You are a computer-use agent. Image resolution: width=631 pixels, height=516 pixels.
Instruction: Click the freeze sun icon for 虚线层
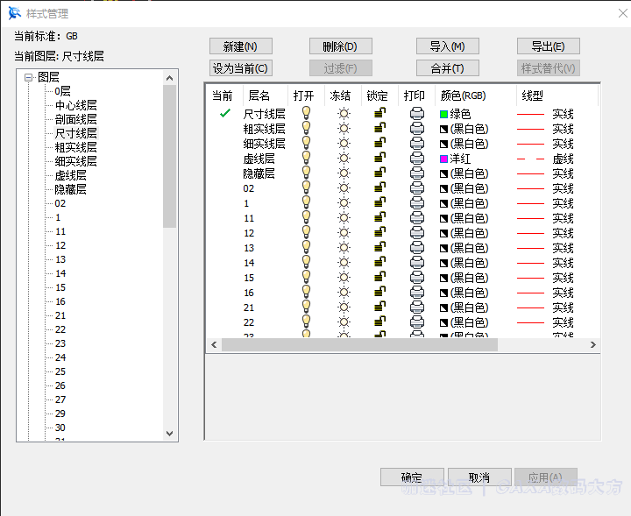coord(344,159)
